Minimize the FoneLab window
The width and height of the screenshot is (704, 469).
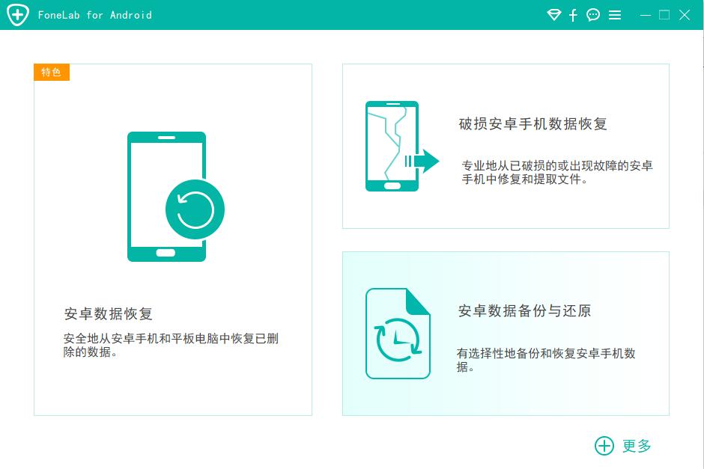click(646, 15)
